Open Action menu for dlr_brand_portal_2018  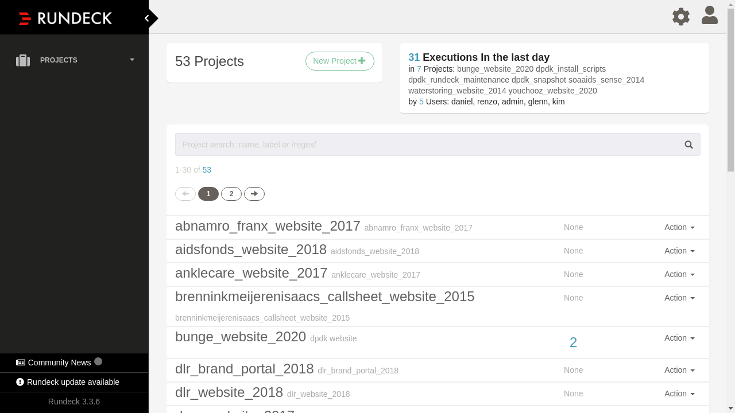point(679,370)
